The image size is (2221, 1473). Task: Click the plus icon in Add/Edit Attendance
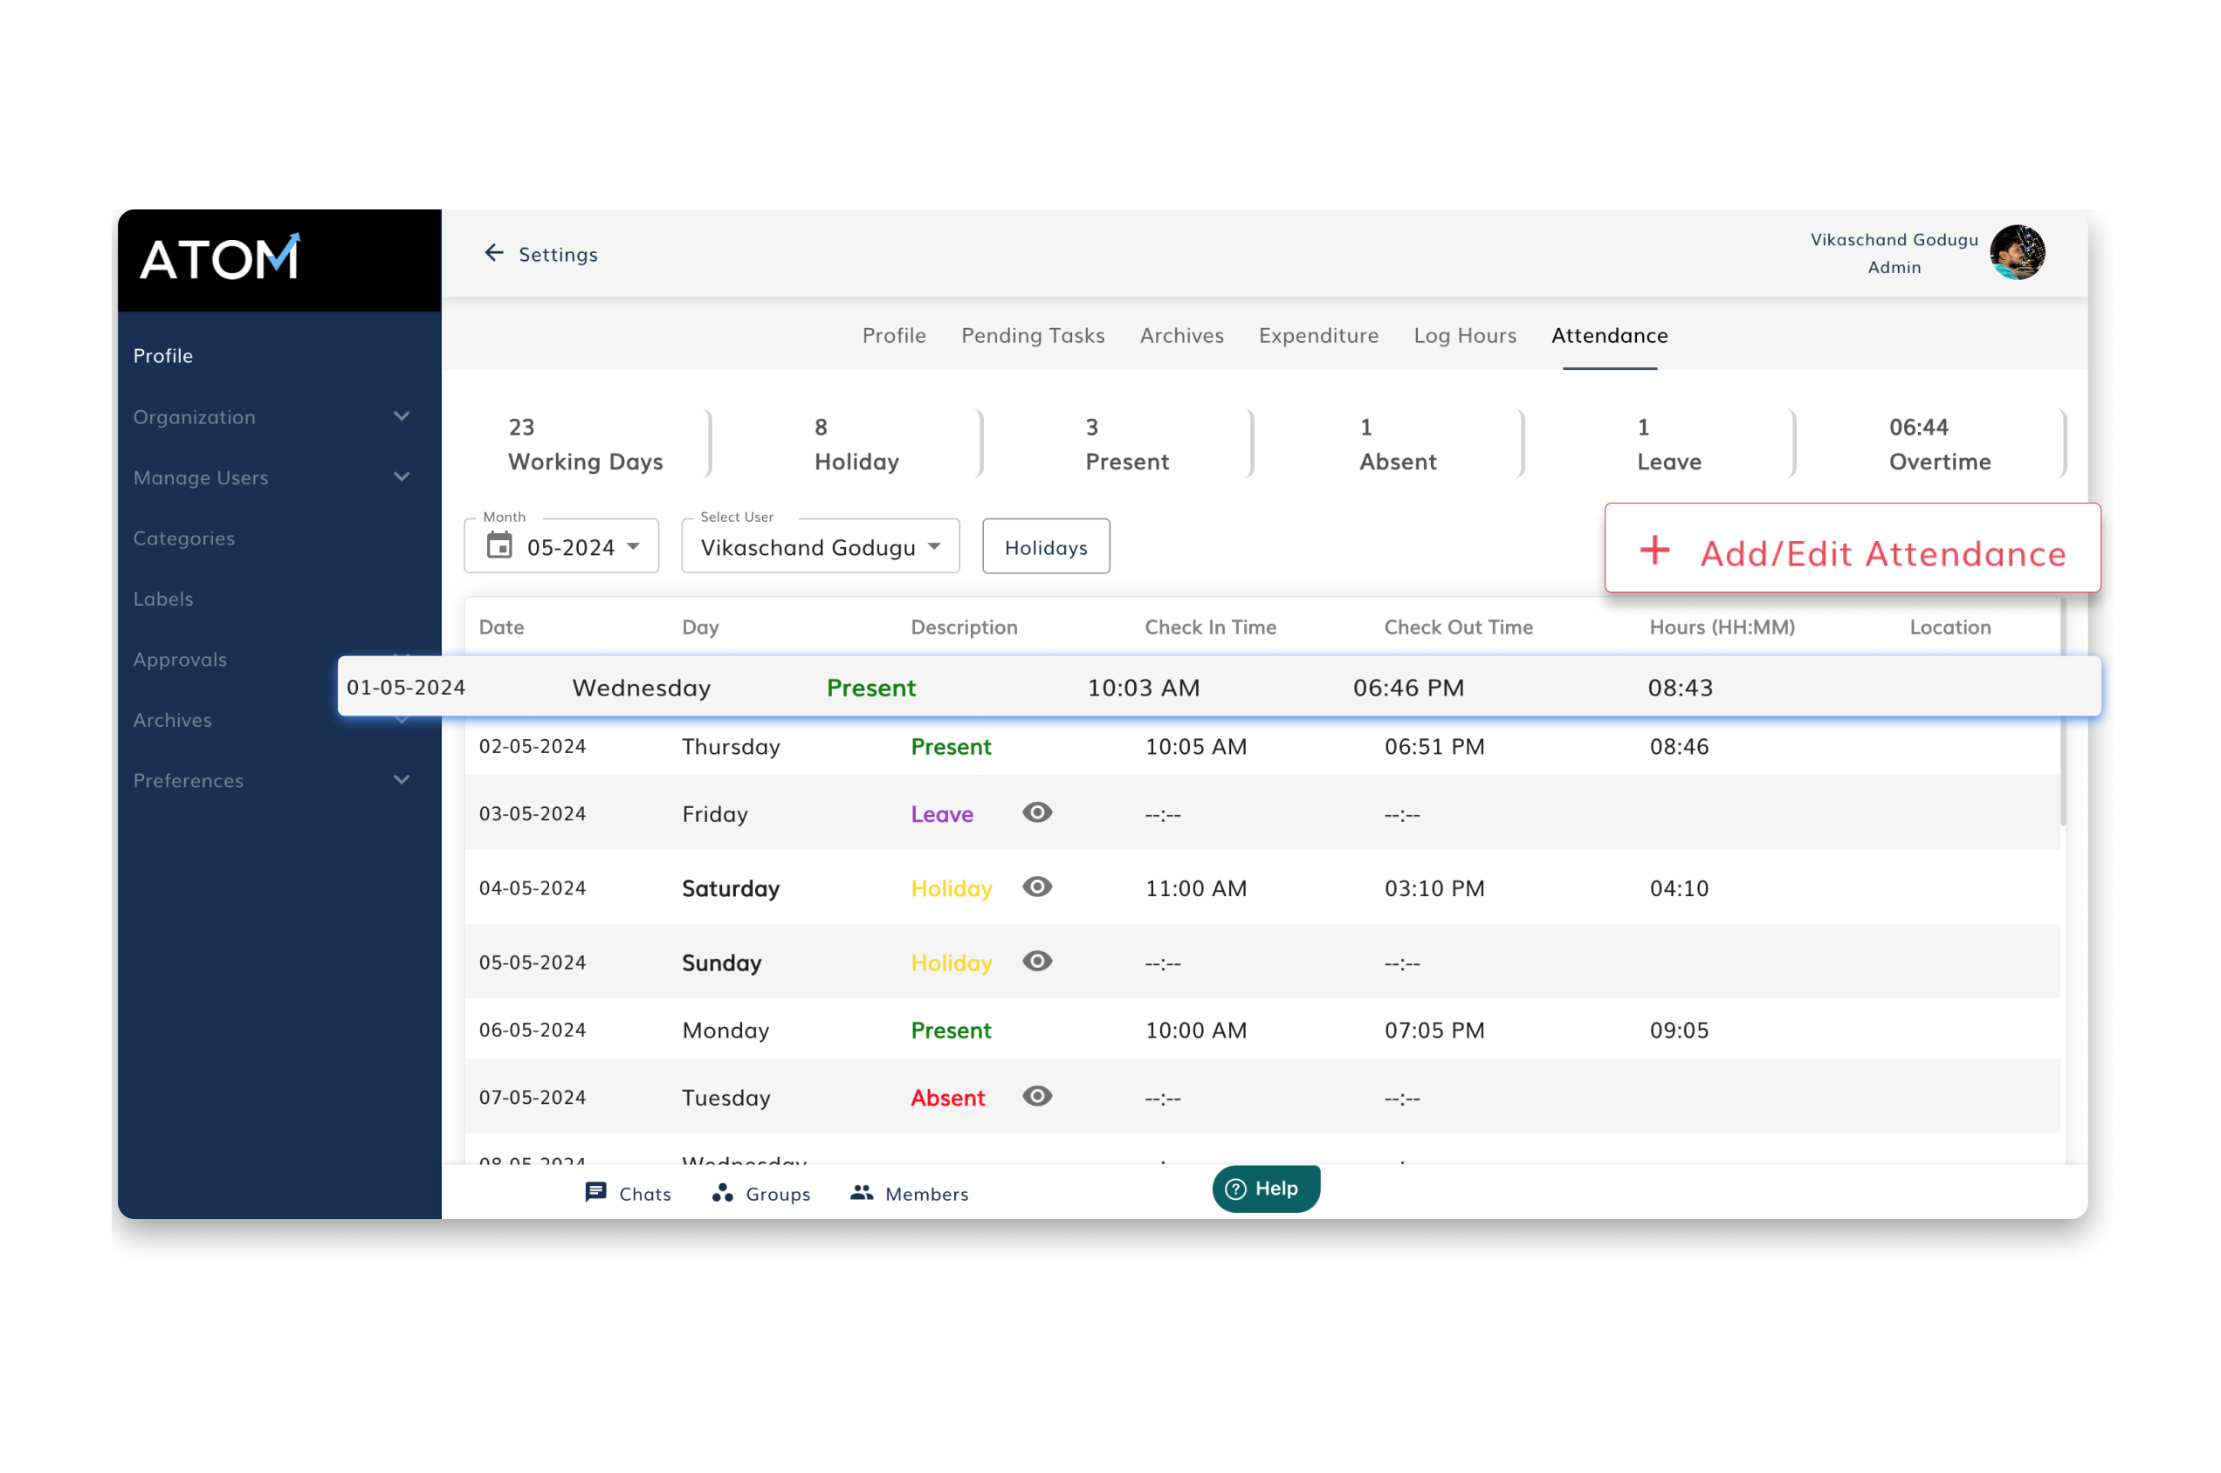point(1654,551)
